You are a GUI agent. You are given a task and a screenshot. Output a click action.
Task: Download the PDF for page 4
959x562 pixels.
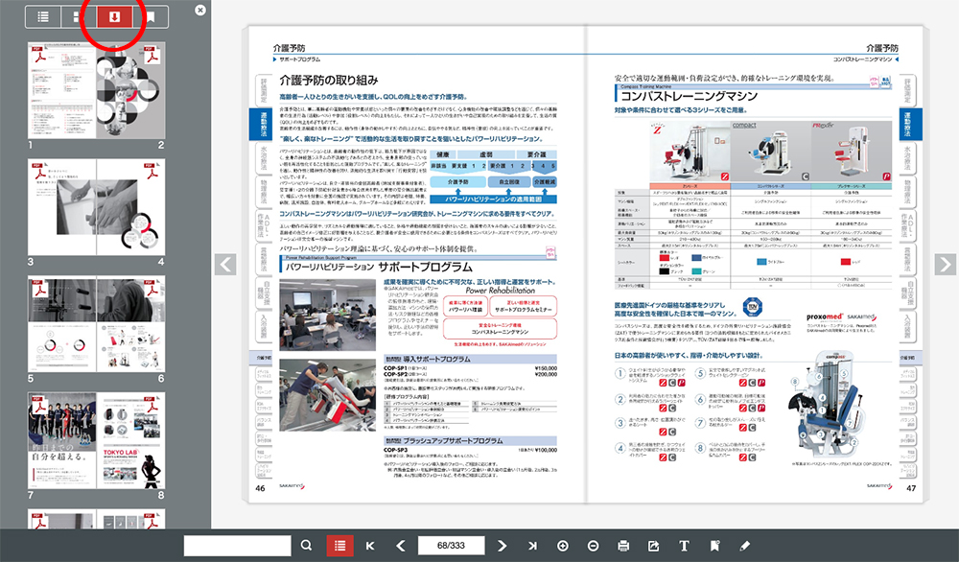(x=151, y=172)
